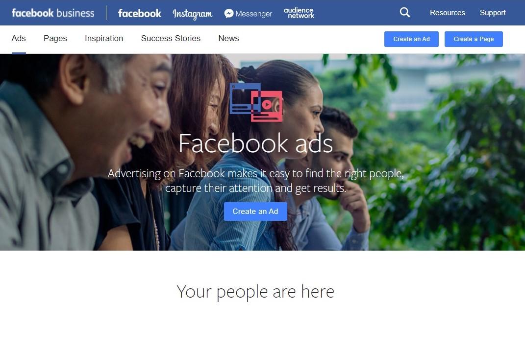Click the play symbol in the ads graphic

coord(267,105)
